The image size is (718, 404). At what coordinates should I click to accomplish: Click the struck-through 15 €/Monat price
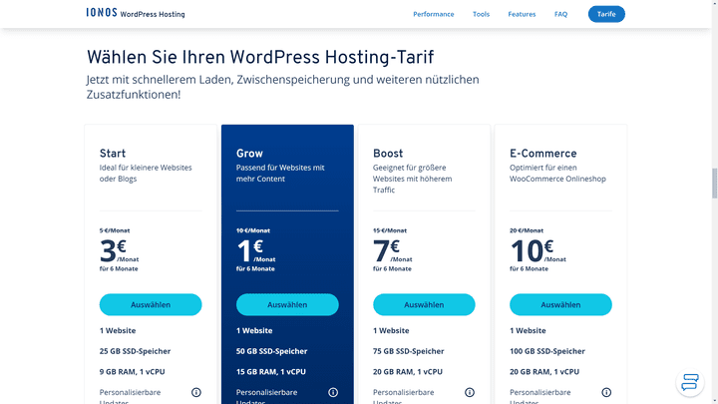(390, 230)
